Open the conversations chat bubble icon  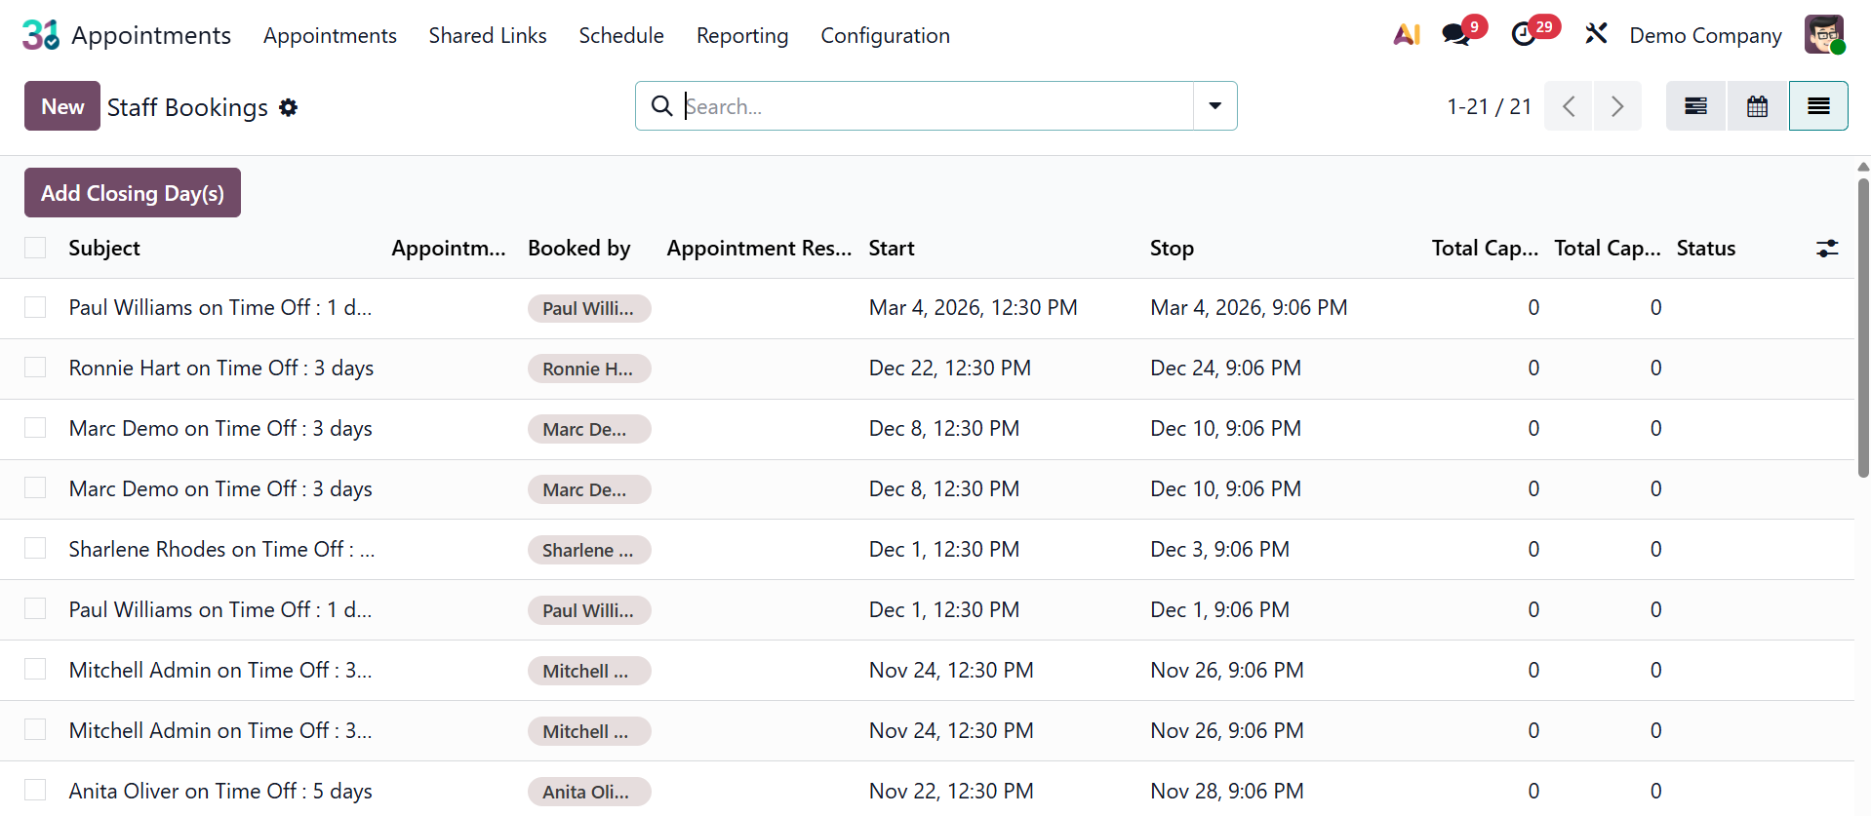point(1456,35)
